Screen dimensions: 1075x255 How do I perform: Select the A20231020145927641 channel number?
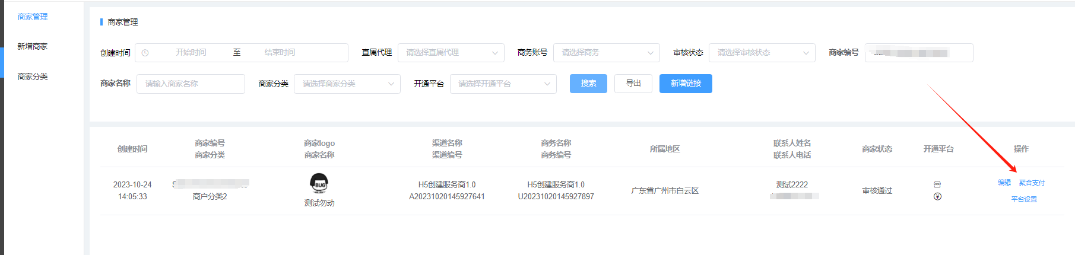447,196
